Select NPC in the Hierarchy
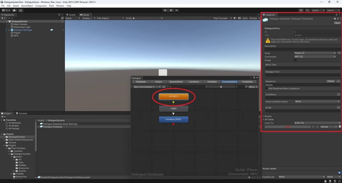The width and height of the screenshot is (342, 183). pyautogui.click(x=16, y=35)
